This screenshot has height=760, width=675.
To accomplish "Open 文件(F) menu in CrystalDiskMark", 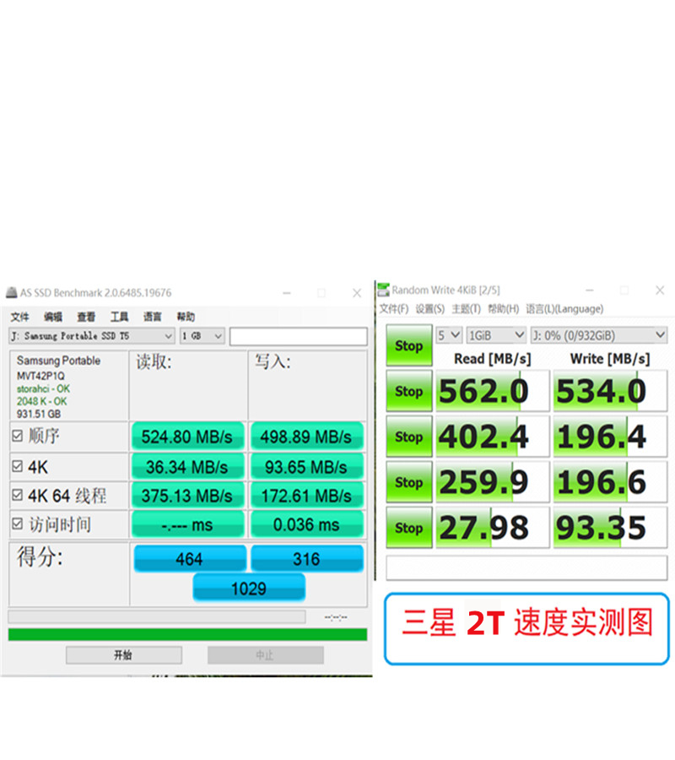I will tap(394, 309).
